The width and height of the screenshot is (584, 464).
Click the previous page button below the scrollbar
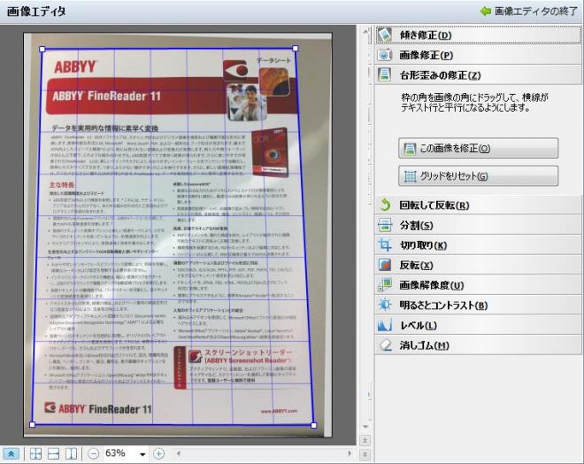click(365, 440)
